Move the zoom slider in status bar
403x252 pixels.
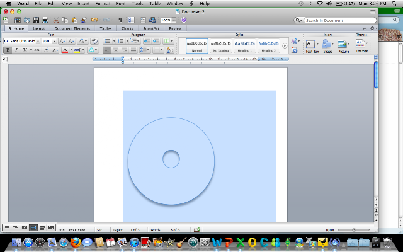tap(354, 229)
